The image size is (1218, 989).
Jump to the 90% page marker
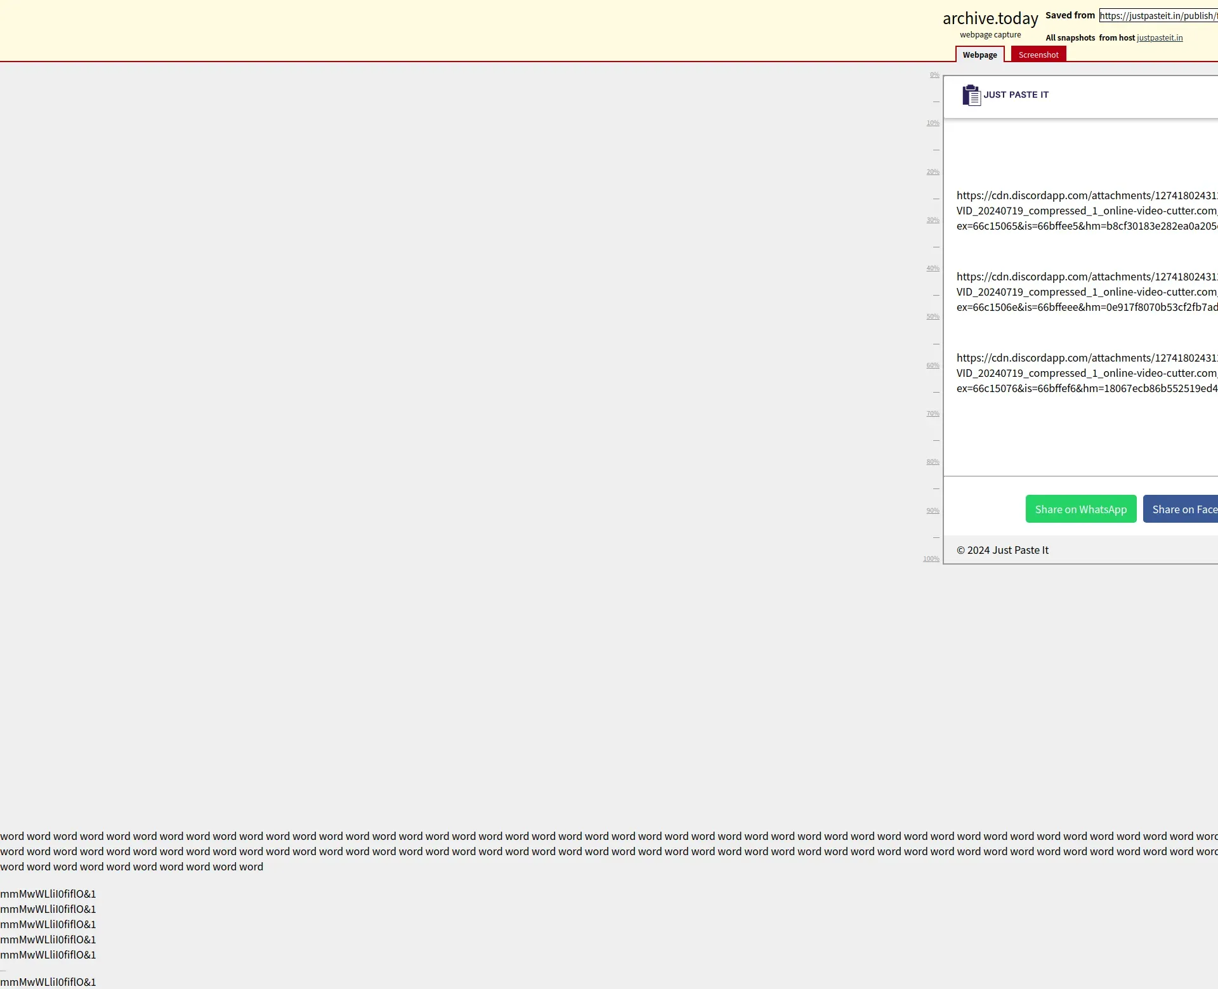click(x=933, y=511)
